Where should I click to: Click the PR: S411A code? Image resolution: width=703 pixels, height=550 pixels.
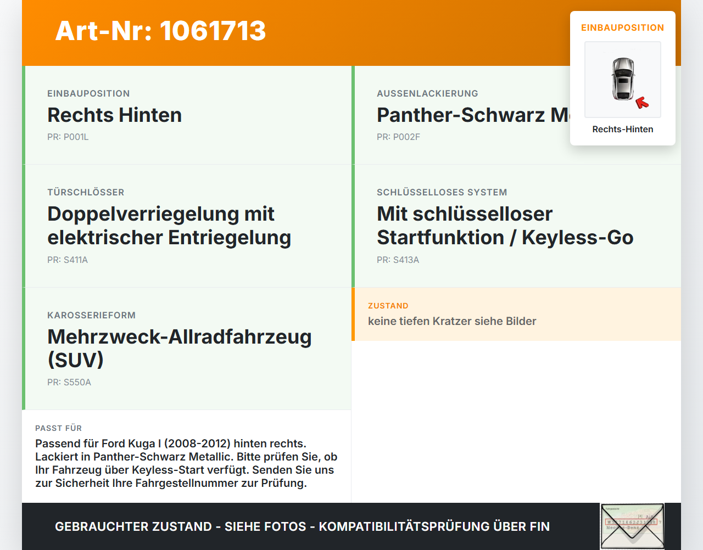point(68,260)
